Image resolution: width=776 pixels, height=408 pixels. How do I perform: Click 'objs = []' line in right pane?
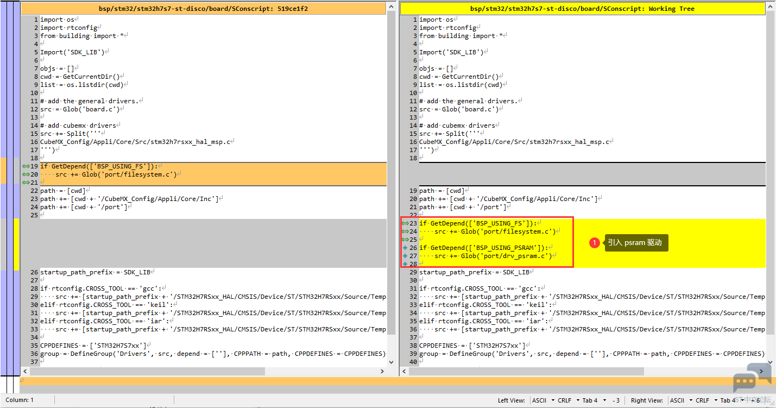[x=436, y=68]
